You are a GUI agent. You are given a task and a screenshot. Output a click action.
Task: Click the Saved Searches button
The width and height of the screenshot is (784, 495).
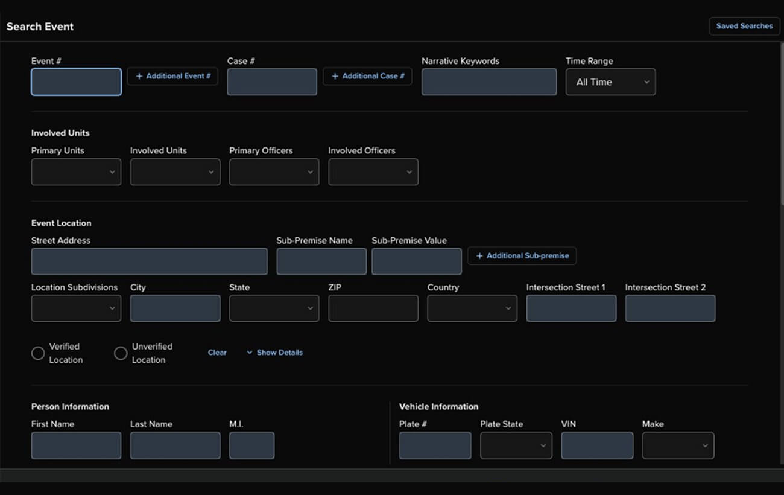(744, 26)
